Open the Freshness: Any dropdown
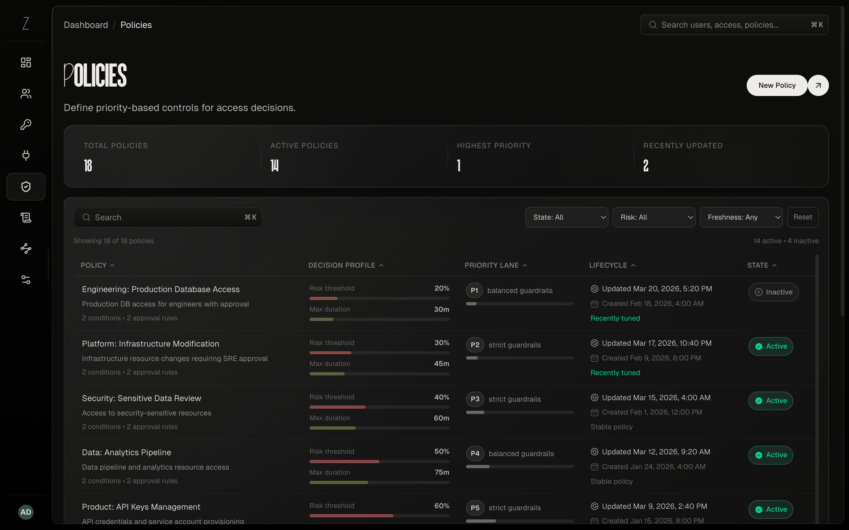The width and height of the screenshot is (849, 530). [741, 217]
